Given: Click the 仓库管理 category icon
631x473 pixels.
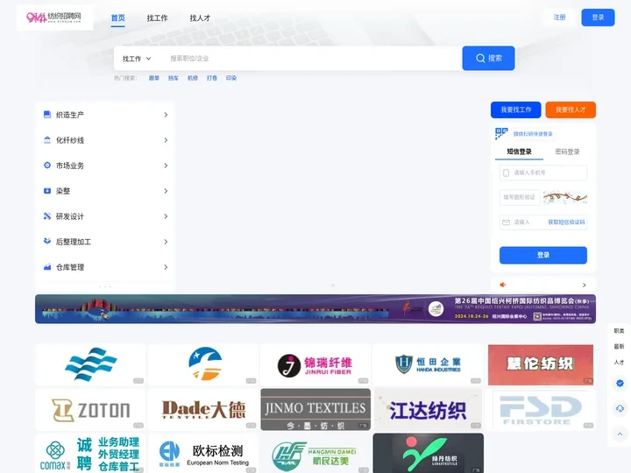Looking at the screenshot, I should (x=47, y=266).
